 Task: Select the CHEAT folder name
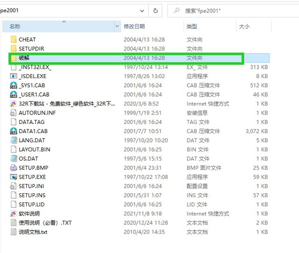(x=27, y=39)
